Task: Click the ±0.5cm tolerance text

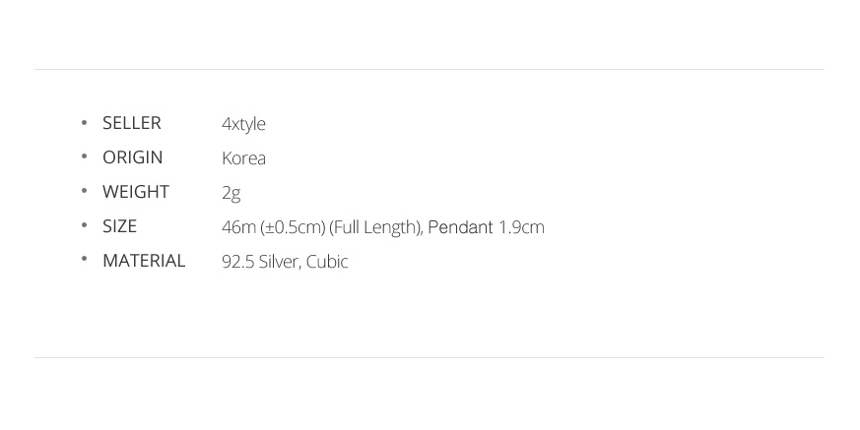Action: click(x=294, y=227)
